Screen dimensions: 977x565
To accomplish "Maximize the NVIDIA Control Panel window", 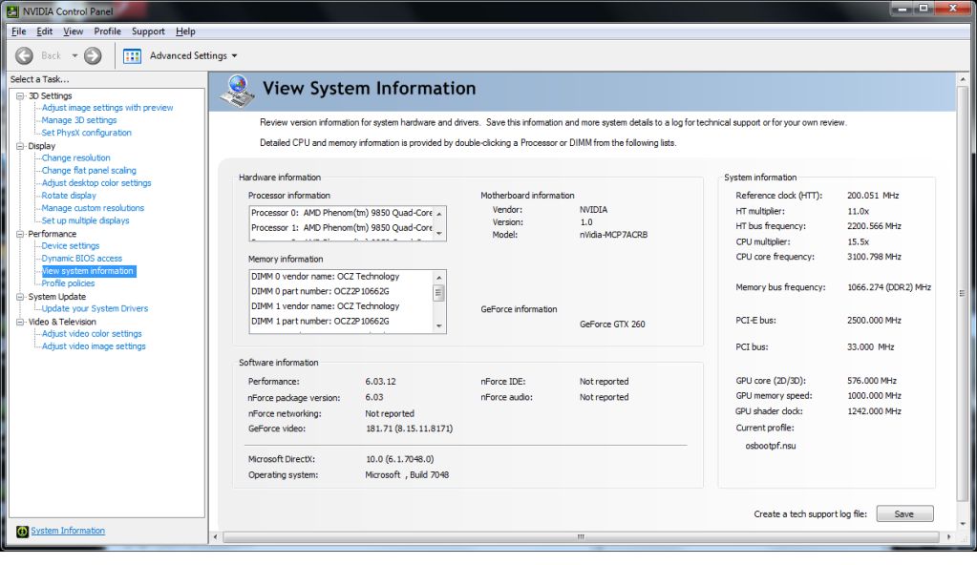I will [x=924, y=8].
